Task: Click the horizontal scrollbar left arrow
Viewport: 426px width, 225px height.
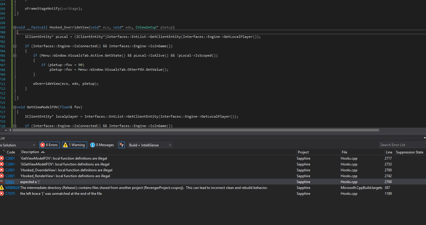Action: pyautogui.click(x=10, y=130)
